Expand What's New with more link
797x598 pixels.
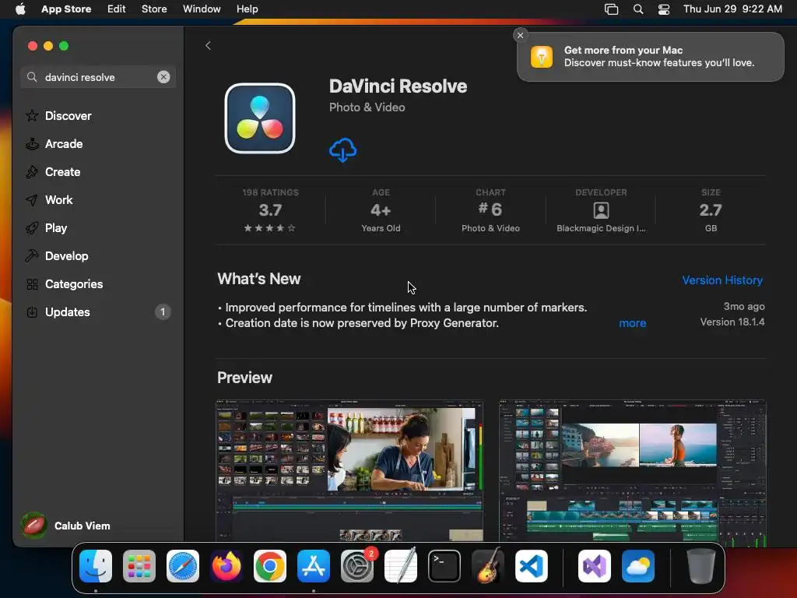pos(632,323)
